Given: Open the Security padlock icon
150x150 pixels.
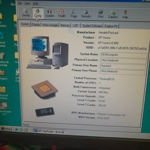Looking at the screenshot, I should coord(86,14).
